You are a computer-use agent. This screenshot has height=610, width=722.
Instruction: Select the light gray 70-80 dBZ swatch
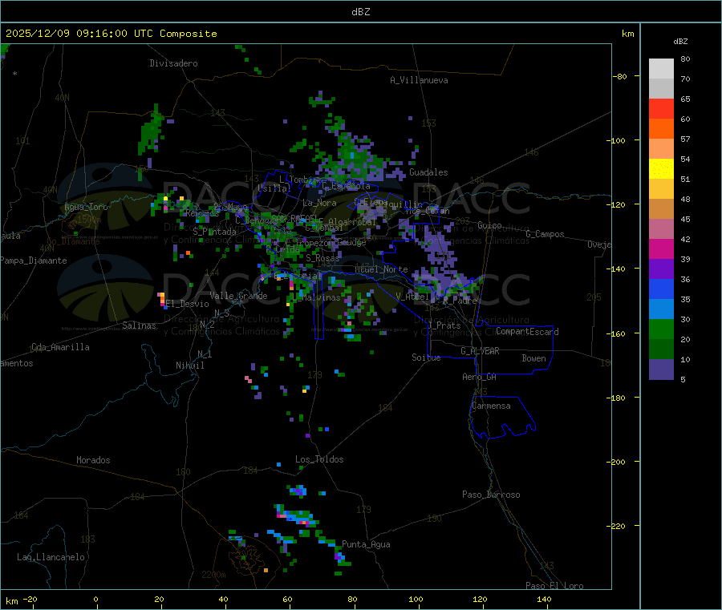click(x=661, y=69)
